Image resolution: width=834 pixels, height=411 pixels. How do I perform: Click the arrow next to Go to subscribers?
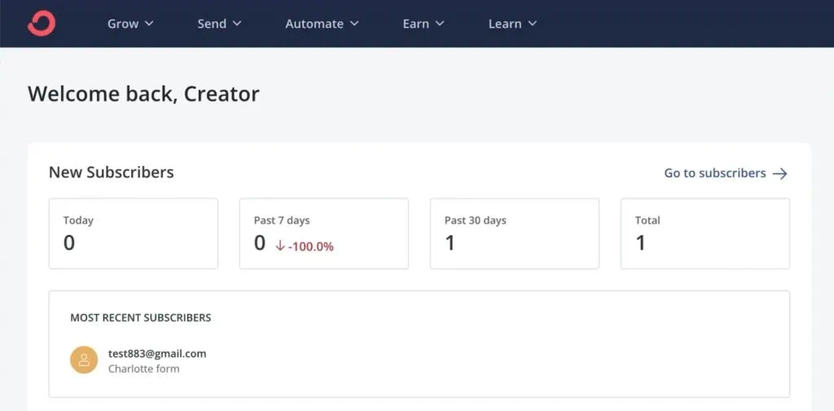(779, 174)
